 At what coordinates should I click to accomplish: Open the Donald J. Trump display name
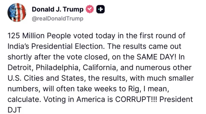pyautogui.click(x=57, y=9)
